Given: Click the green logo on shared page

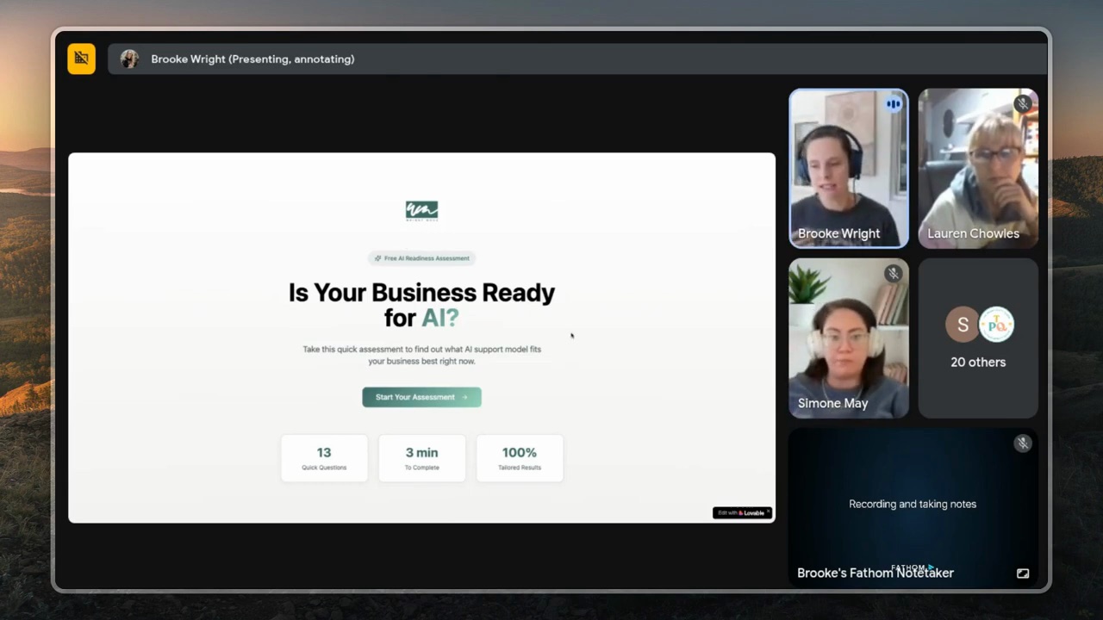Looking at the screenshot, I should pos(421,211).
